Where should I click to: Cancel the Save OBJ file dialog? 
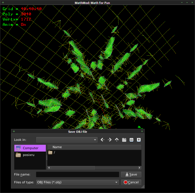coord(131,182)
